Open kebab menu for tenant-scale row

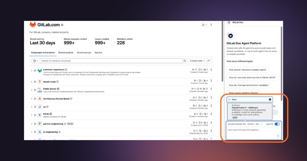(x=211, y=81)
